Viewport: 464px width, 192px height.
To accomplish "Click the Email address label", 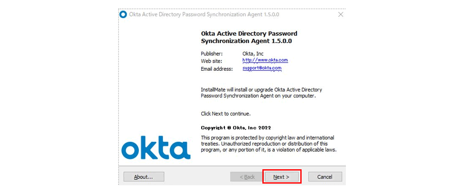I will [x=217, y=69].
